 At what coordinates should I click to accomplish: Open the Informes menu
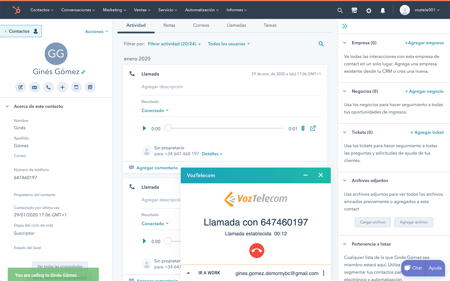pos(237,10)
